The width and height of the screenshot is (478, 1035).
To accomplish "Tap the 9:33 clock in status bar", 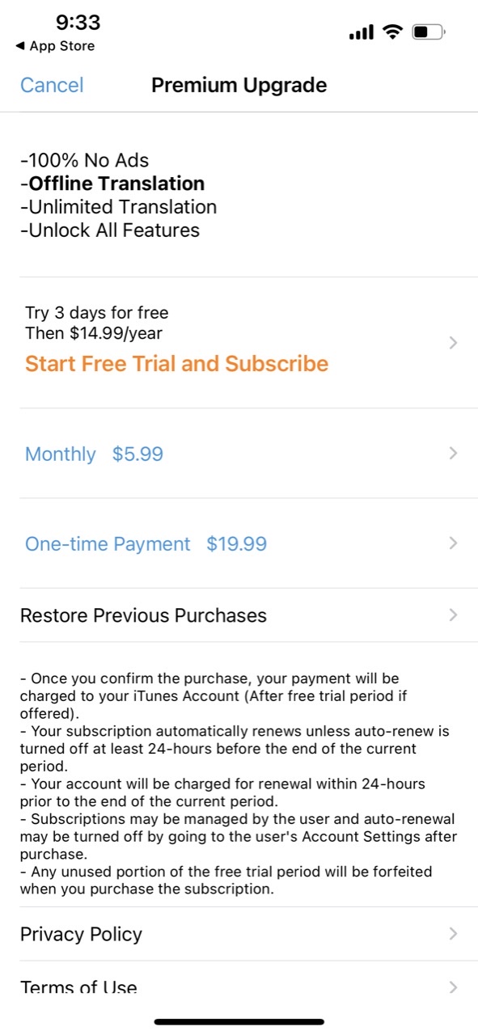I will click(x=78, y=22).
